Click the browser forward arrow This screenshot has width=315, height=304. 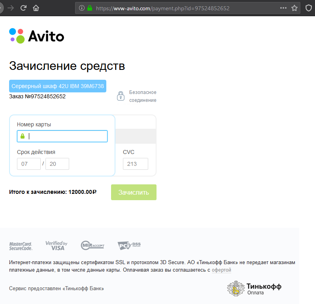pyautogui.click(x=11, y=8)
